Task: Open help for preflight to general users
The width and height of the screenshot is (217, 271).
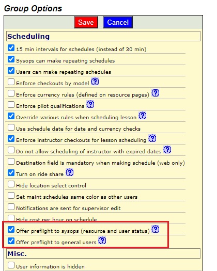Action: coord(102,241)
